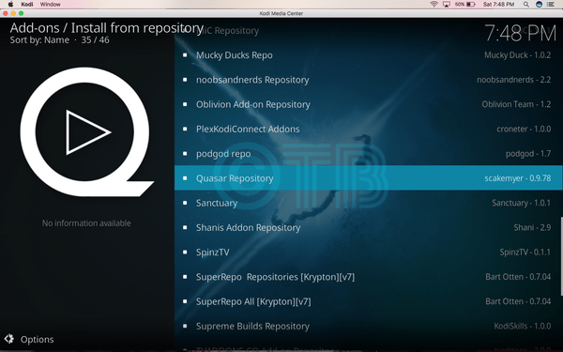Click version text KodiSkills - 1.0.0
The height and width of the screenshot is (352, 563).
(x=523, y=326)
